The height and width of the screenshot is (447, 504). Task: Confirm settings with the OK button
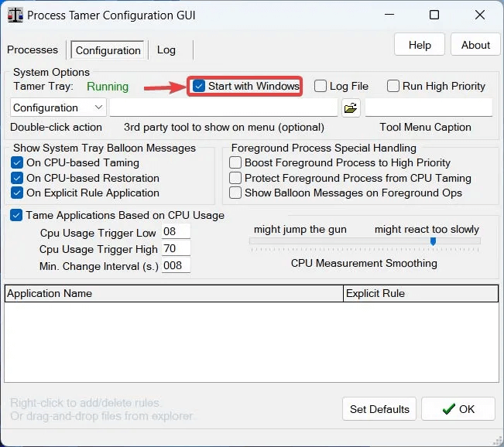pyautogui.click(x=458, y=409)
